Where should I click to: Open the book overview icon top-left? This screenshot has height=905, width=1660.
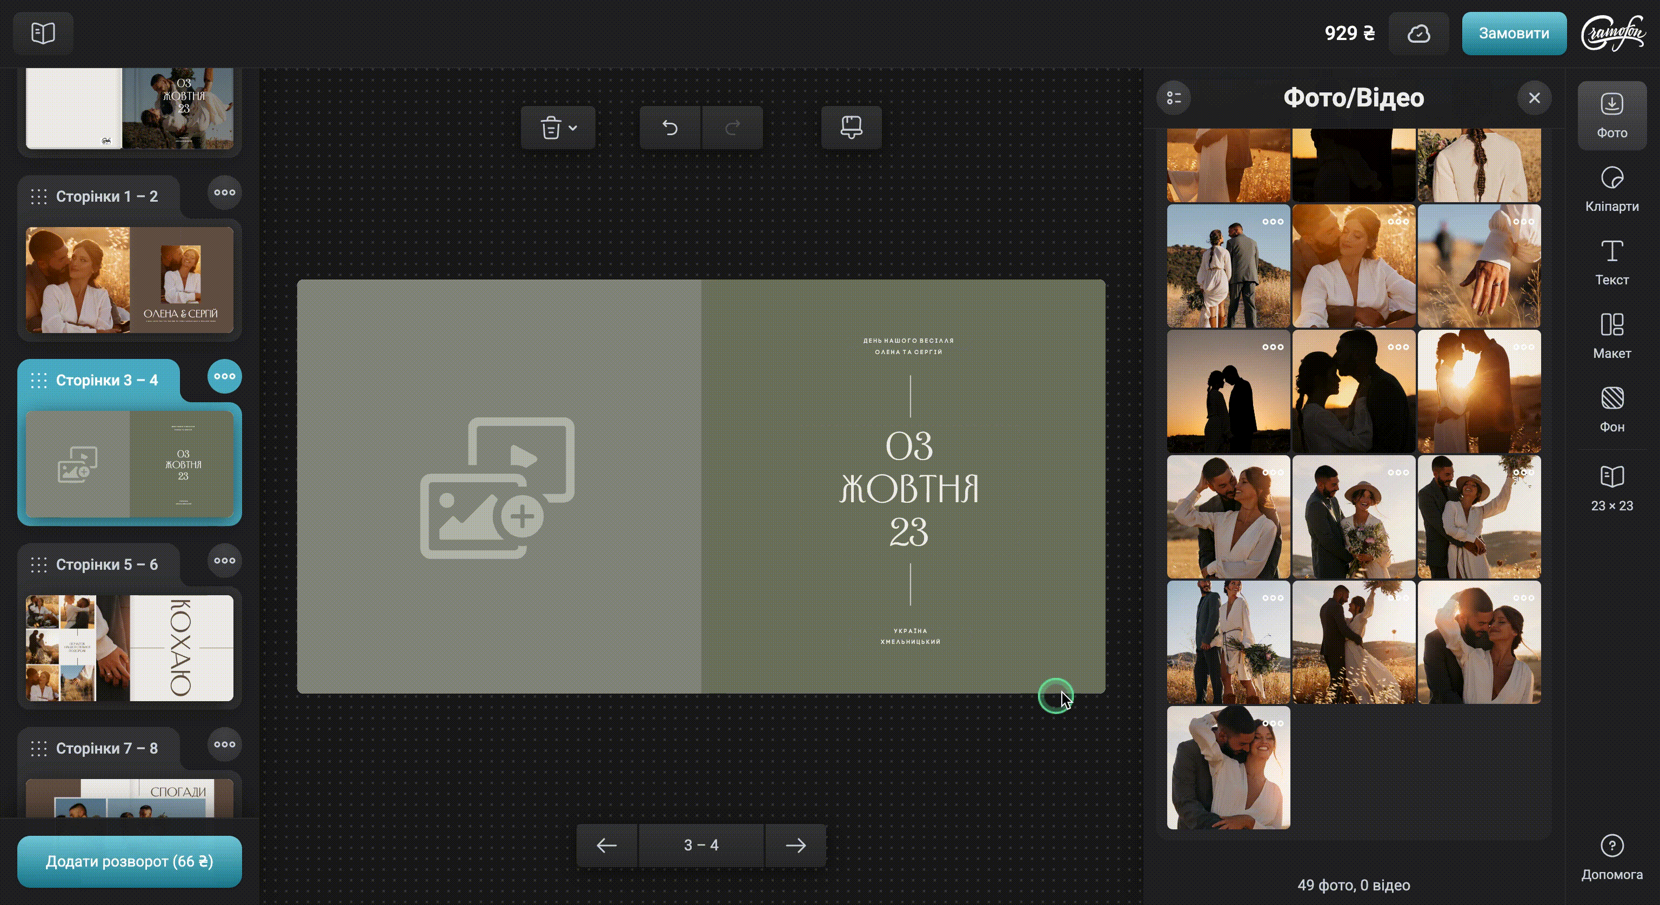(x=43, y=33)
